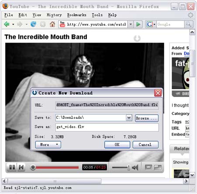197x194 pixels.
Task: Go back with the green back arrow
Action: 7,24
